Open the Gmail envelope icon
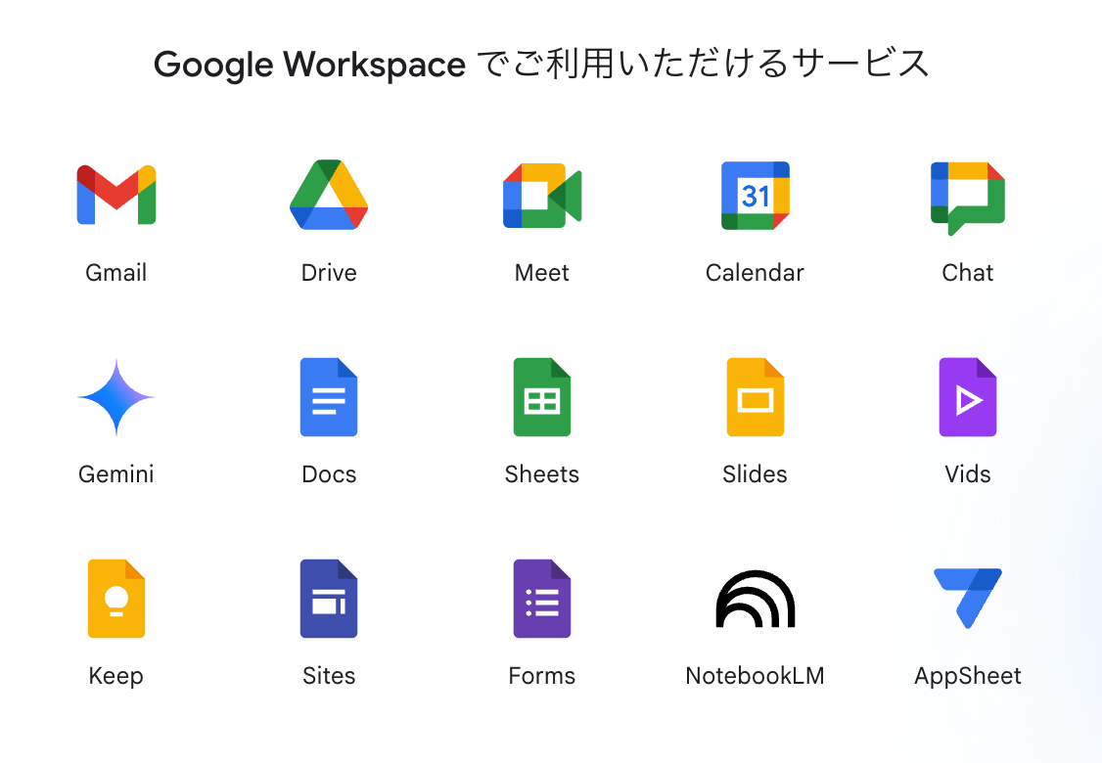The image size is (1102, 763). 115,195
